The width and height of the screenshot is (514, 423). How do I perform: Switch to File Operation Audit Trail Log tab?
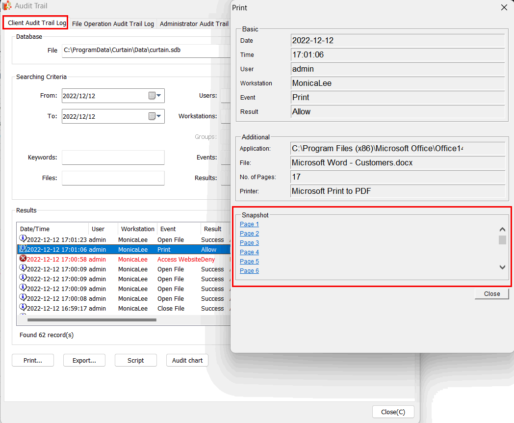[x=113, y=24]
